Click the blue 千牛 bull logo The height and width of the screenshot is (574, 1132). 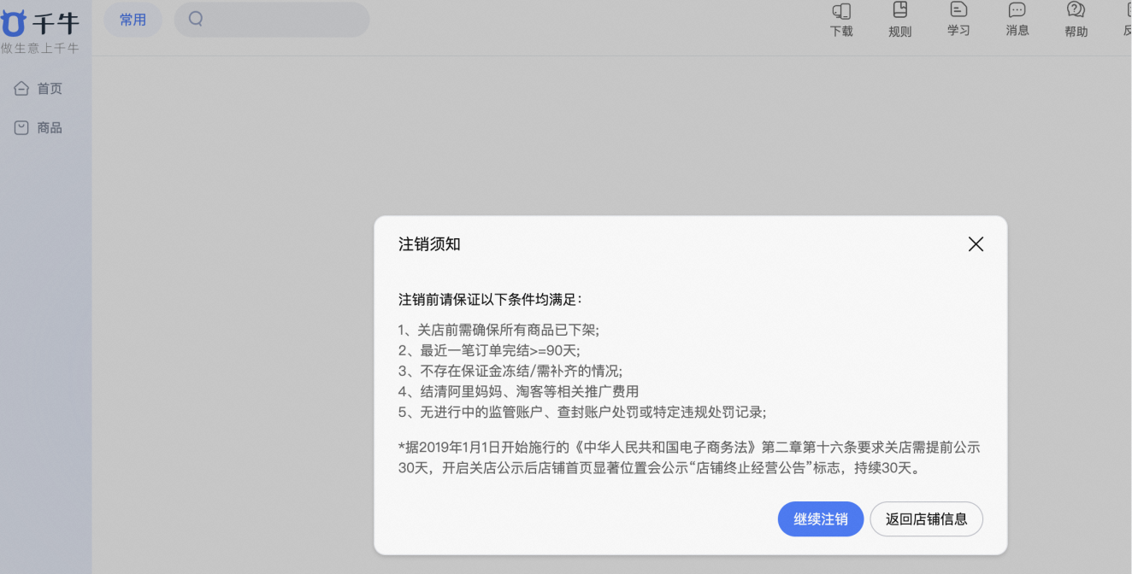(15, 23)
